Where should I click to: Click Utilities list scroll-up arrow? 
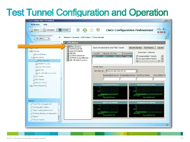pos(59,104)
